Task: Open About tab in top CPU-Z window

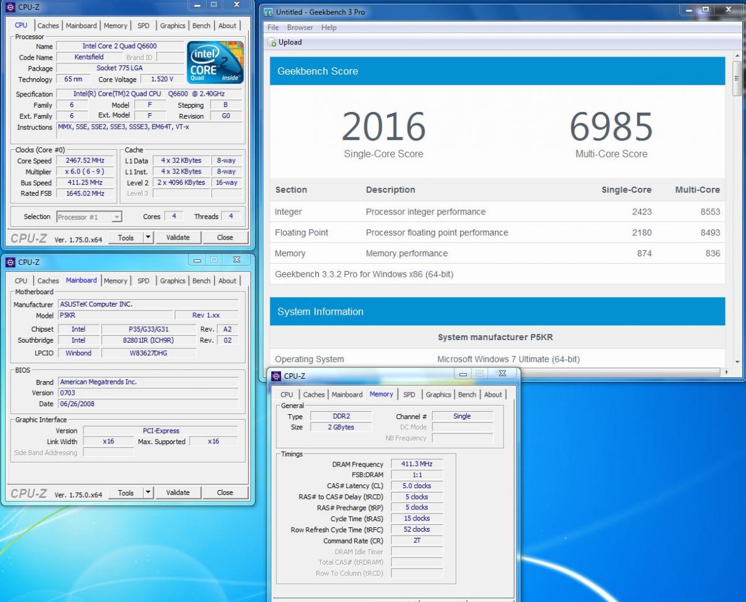Action: [x=228, y=25]
